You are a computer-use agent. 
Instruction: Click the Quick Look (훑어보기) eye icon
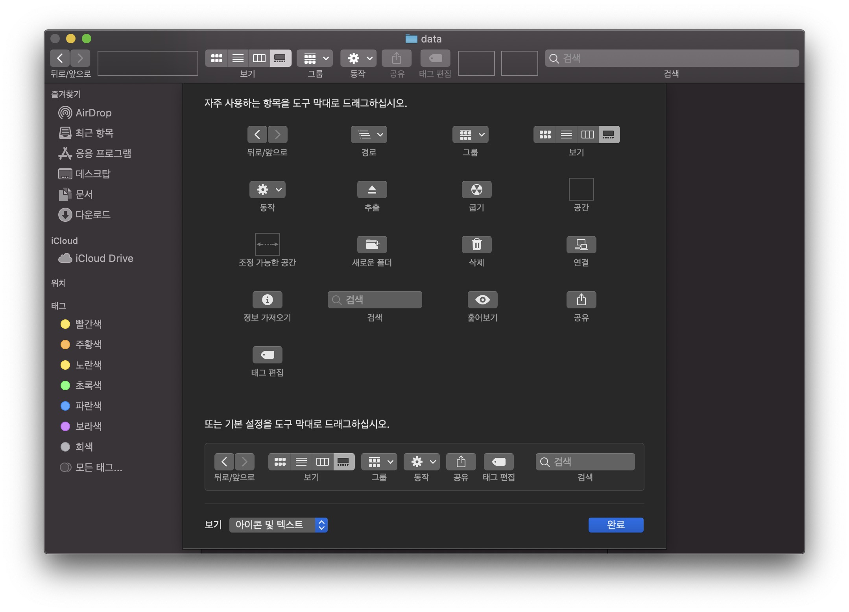[x=482, y=300]
